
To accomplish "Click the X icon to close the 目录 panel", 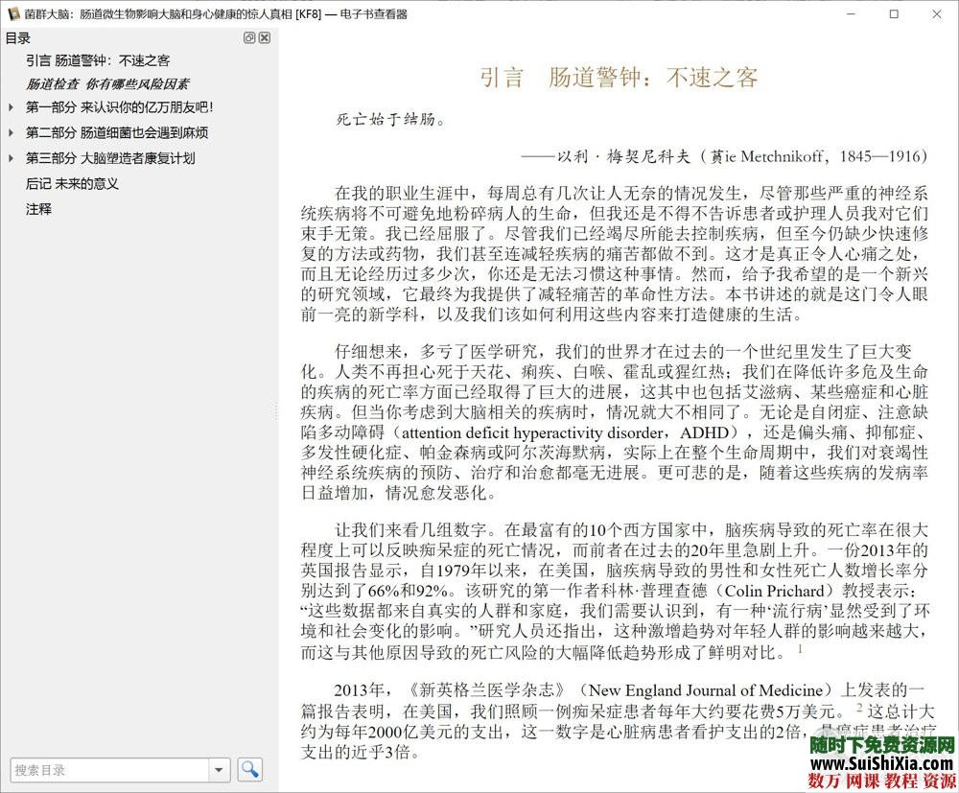I will [264, 37].
